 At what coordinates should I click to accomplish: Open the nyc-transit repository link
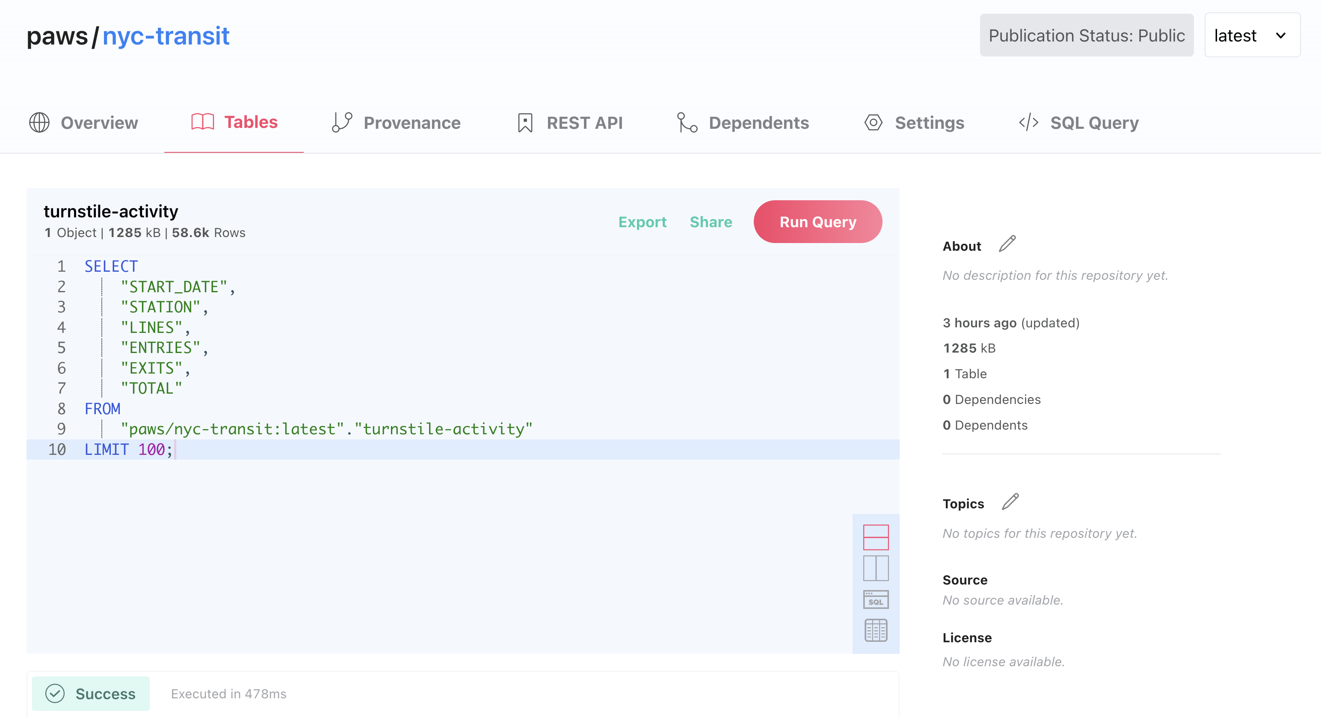point(166,36)
